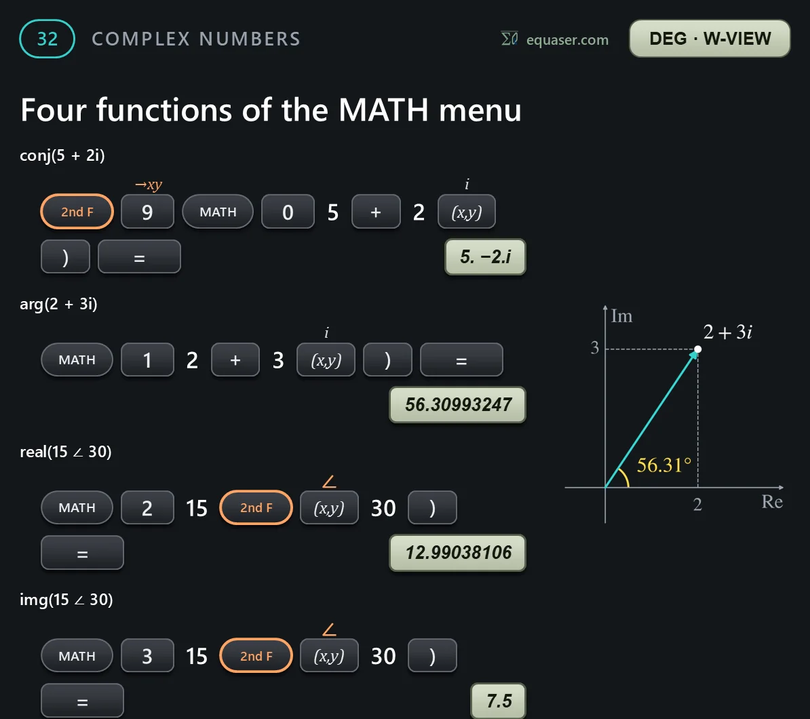Tap the 2nd F key in real sequence
The width and height of the screenshot is (810, 719).
(x=256, y=508)
